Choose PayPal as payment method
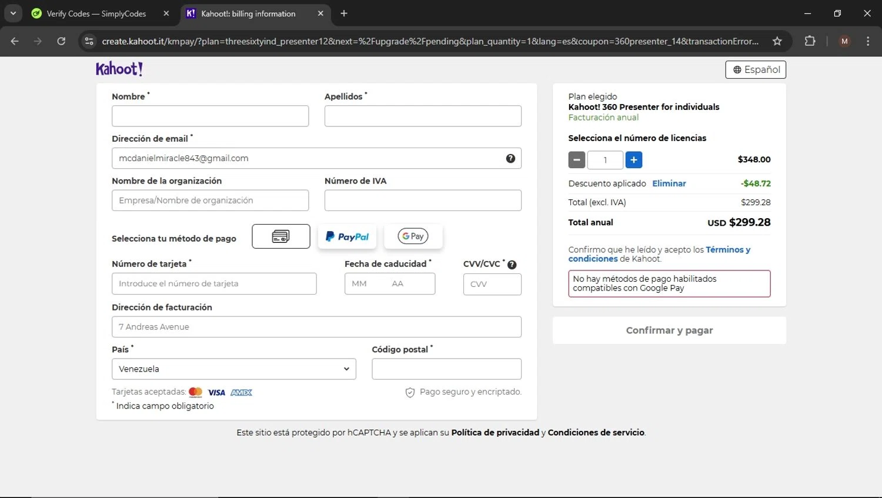Image resolution: width=882 pixels, height=498 pixels. [347, 236]
